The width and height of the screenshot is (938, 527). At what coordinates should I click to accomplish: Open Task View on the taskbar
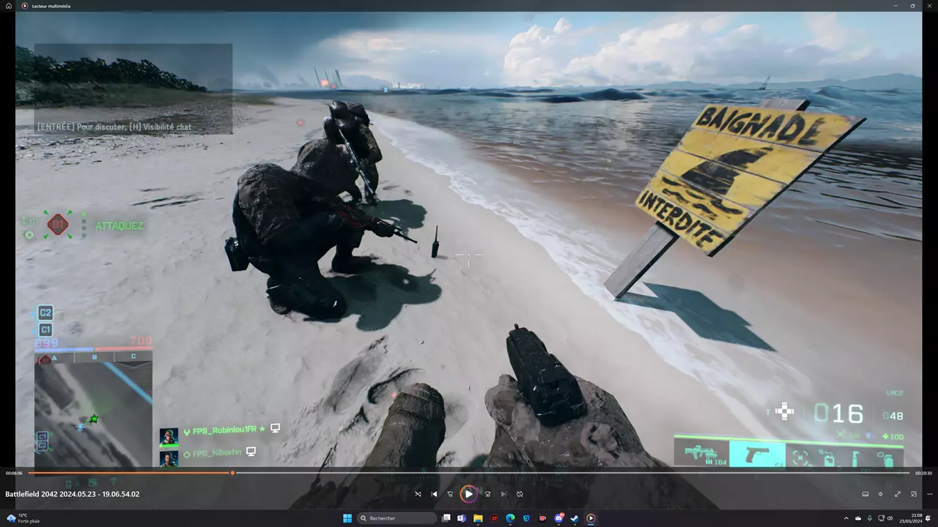click(x=446, y=518)
